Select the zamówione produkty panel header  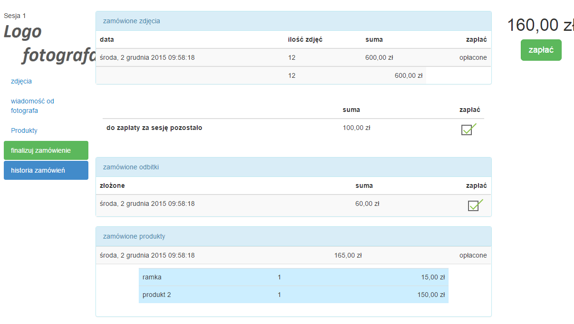(x=293, y=236)
